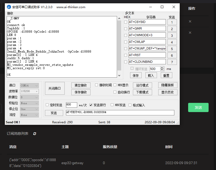Screen dimensions: 216x170
Task: Open the 波特率 115200 dropdown
Action: (x=29, y=91)
